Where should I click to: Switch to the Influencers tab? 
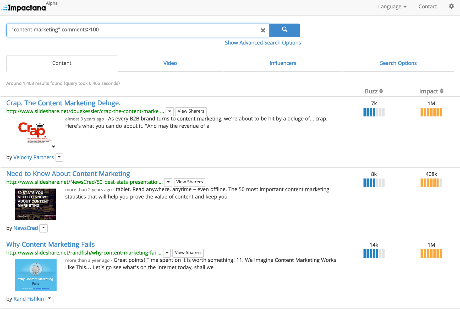tap(283, 63)
